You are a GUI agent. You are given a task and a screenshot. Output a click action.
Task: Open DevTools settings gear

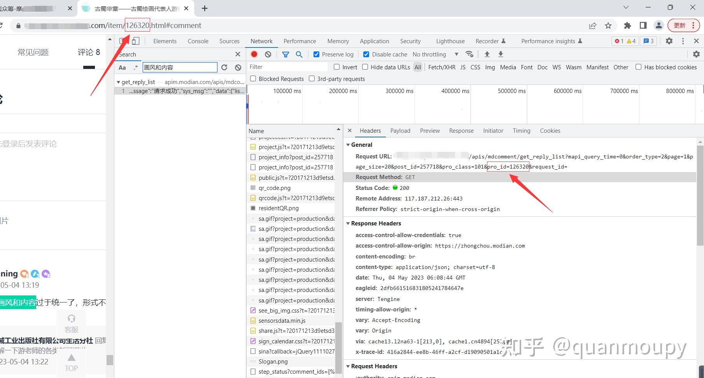click(669, 41)
